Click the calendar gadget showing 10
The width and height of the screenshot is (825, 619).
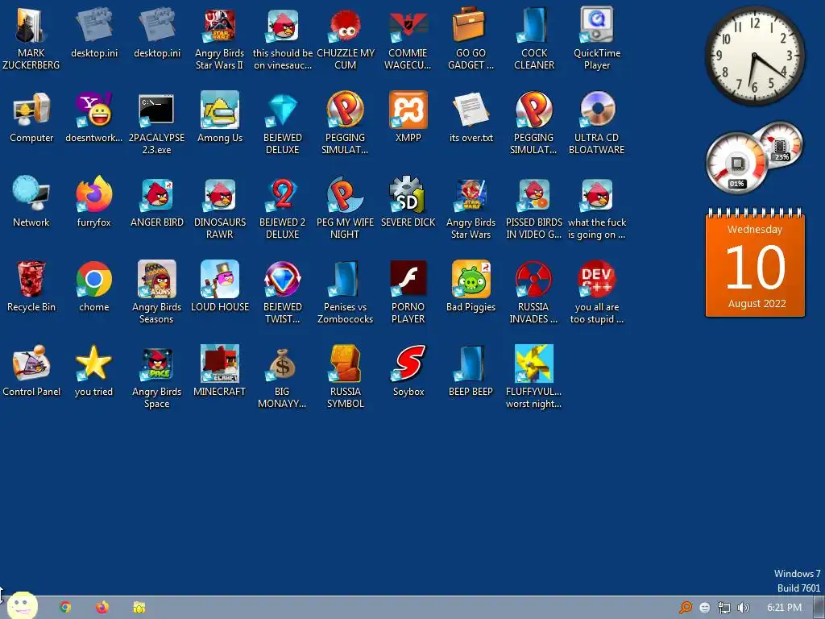pos(755,263)
